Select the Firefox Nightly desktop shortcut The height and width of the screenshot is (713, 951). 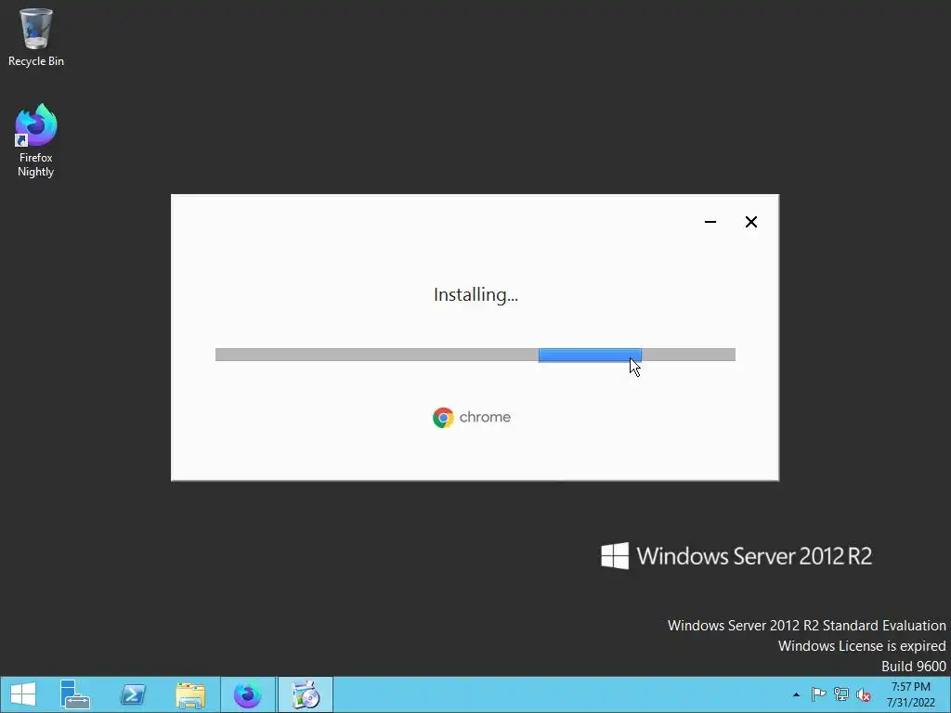tap(36, 140)
